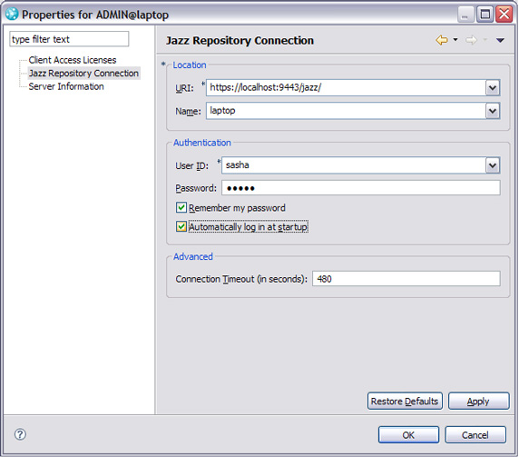The width and height of the screenshot is (519, 457).
Task: Click the type filter text box
Action: (69, 39)
